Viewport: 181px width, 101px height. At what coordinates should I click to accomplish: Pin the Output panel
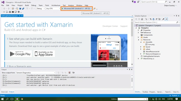point(129,69)
